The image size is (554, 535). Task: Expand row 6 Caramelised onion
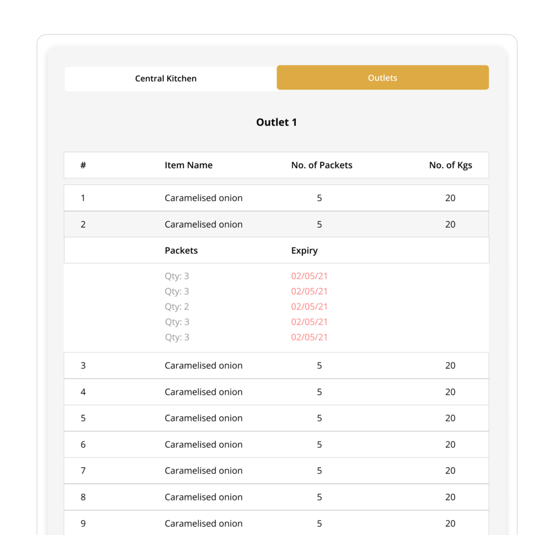pyautogui.click(x=276, y=445)
